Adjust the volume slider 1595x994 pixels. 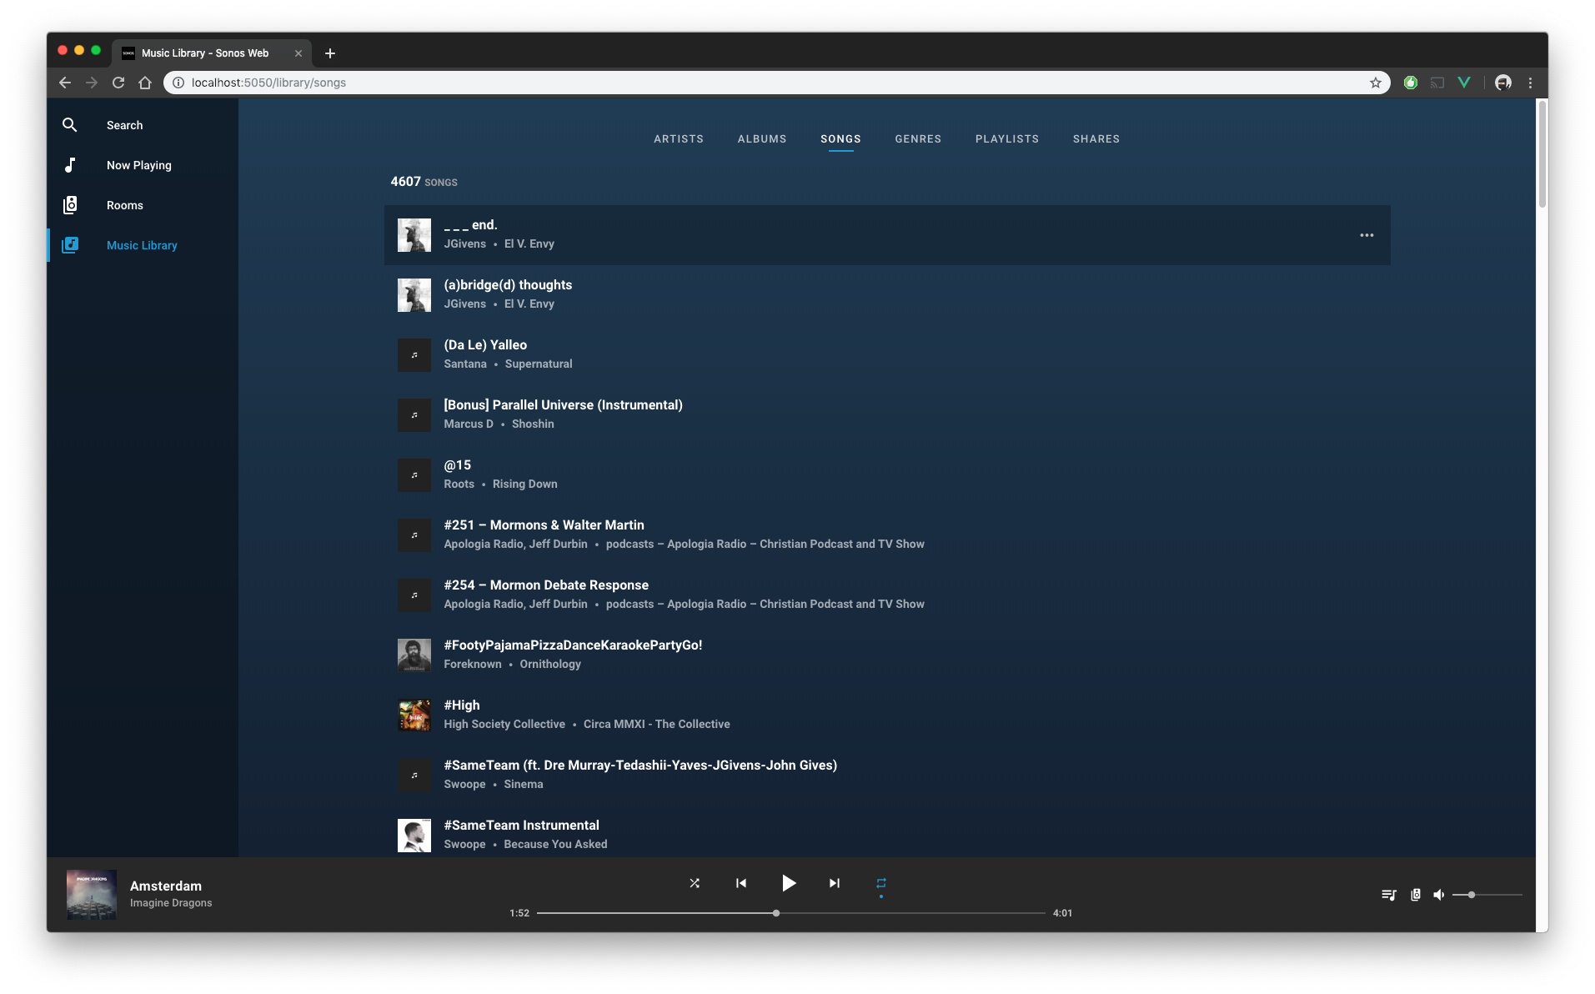coord(1487,895)
